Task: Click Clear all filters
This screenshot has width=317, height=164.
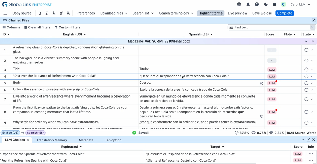Action: pos(37,27)
